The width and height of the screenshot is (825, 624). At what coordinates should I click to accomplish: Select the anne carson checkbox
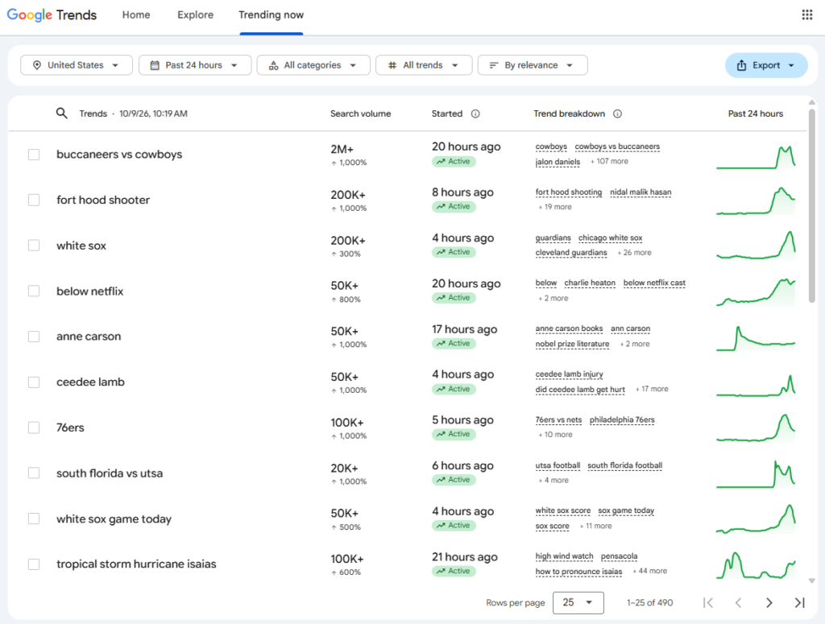(x=34, y=337)
